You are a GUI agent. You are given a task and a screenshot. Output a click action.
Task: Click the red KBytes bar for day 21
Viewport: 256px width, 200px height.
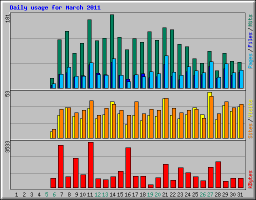(166, 176)
